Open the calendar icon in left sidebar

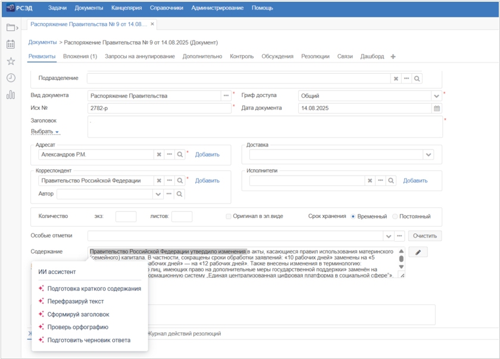point(10,44)
